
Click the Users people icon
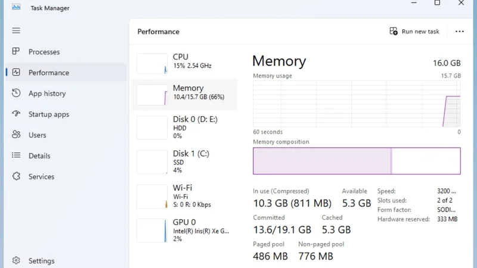tap(16, 135)
